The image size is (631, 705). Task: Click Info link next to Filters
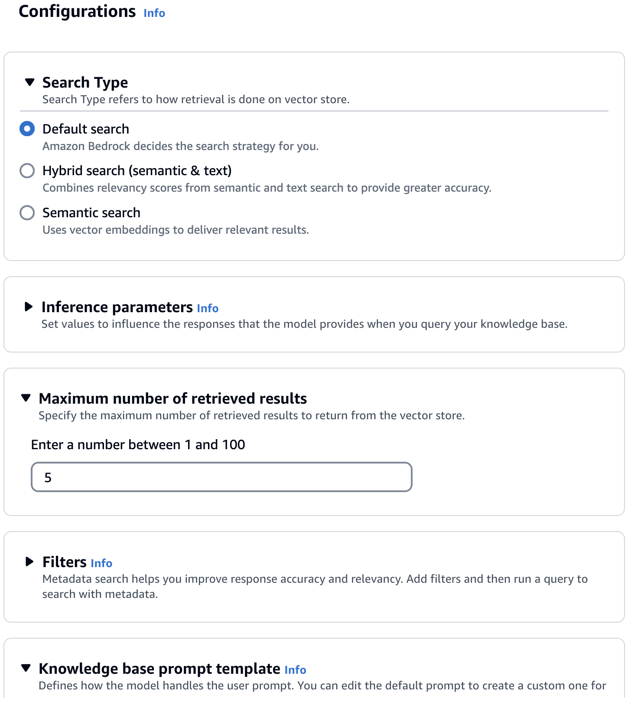coord(101,563)
